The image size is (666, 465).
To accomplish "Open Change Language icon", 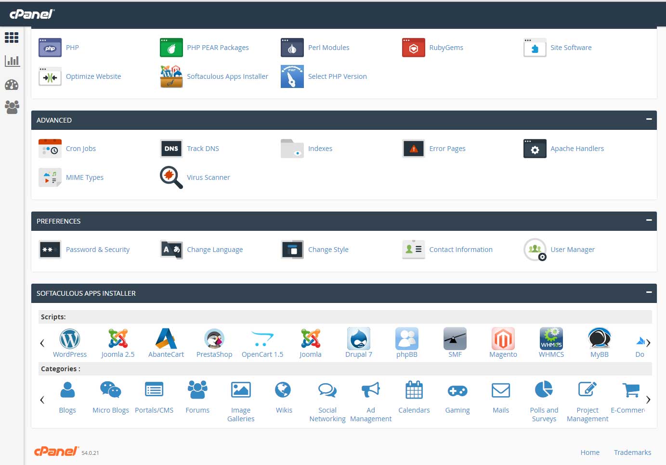I will (171, 250).
